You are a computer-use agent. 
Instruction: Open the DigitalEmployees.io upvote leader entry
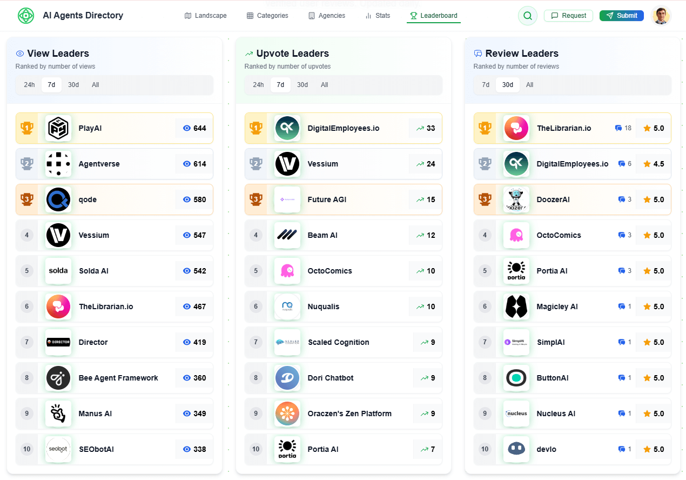[x=343, y=128]
